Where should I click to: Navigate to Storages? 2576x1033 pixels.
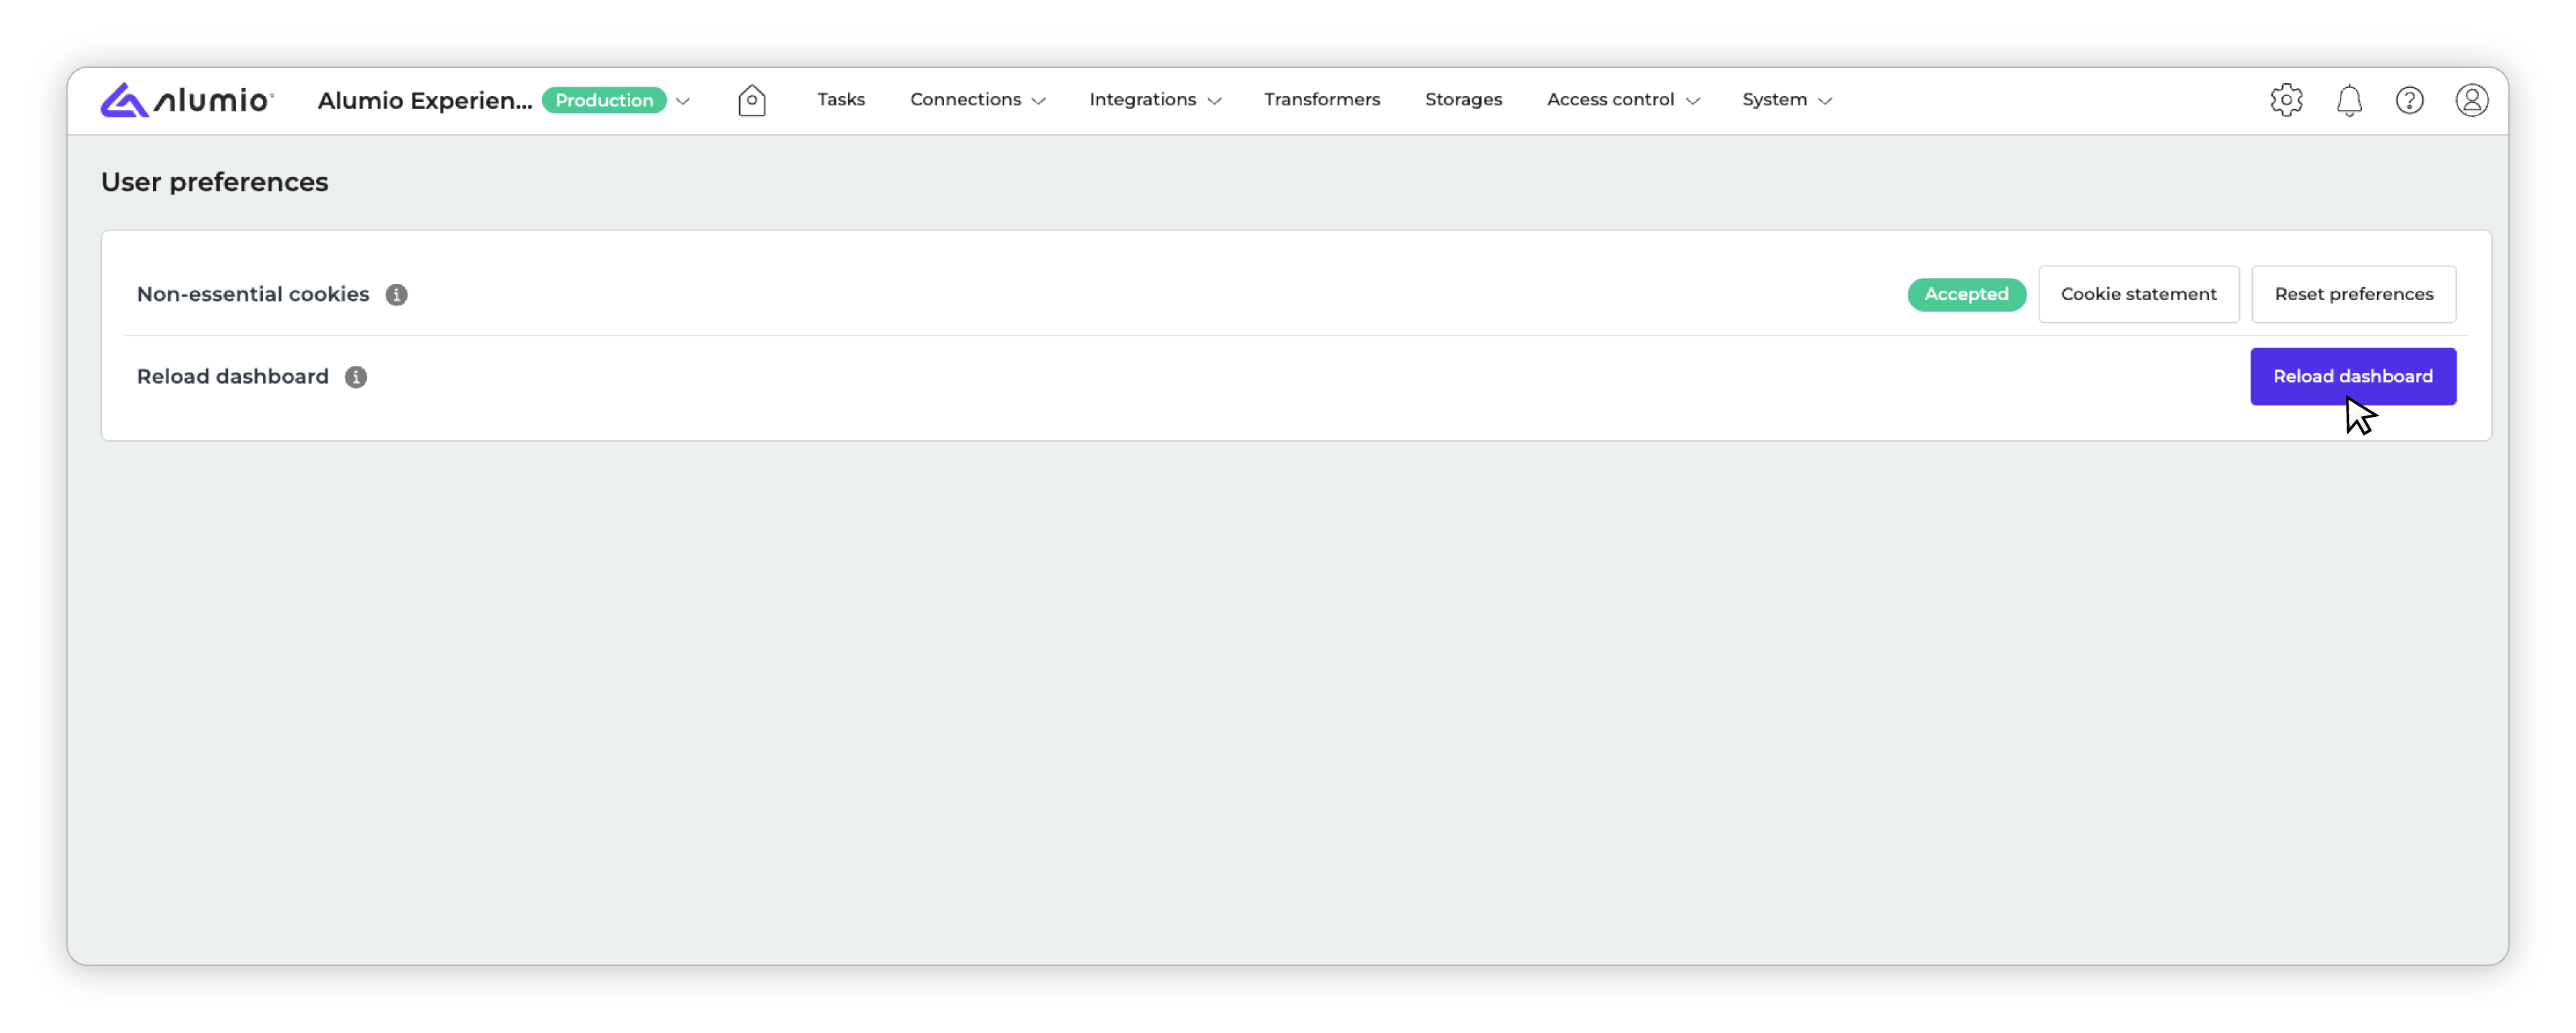[1462, 99]
